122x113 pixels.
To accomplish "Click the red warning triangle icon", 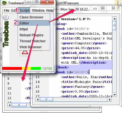I will pos(25,52).
